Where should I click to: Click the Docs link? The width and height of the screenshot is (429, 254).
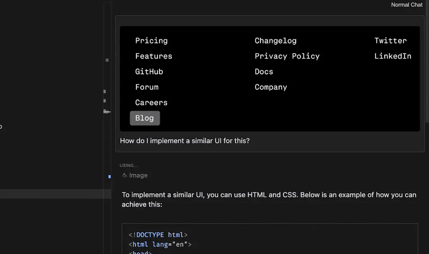click(x=264, y=71)
